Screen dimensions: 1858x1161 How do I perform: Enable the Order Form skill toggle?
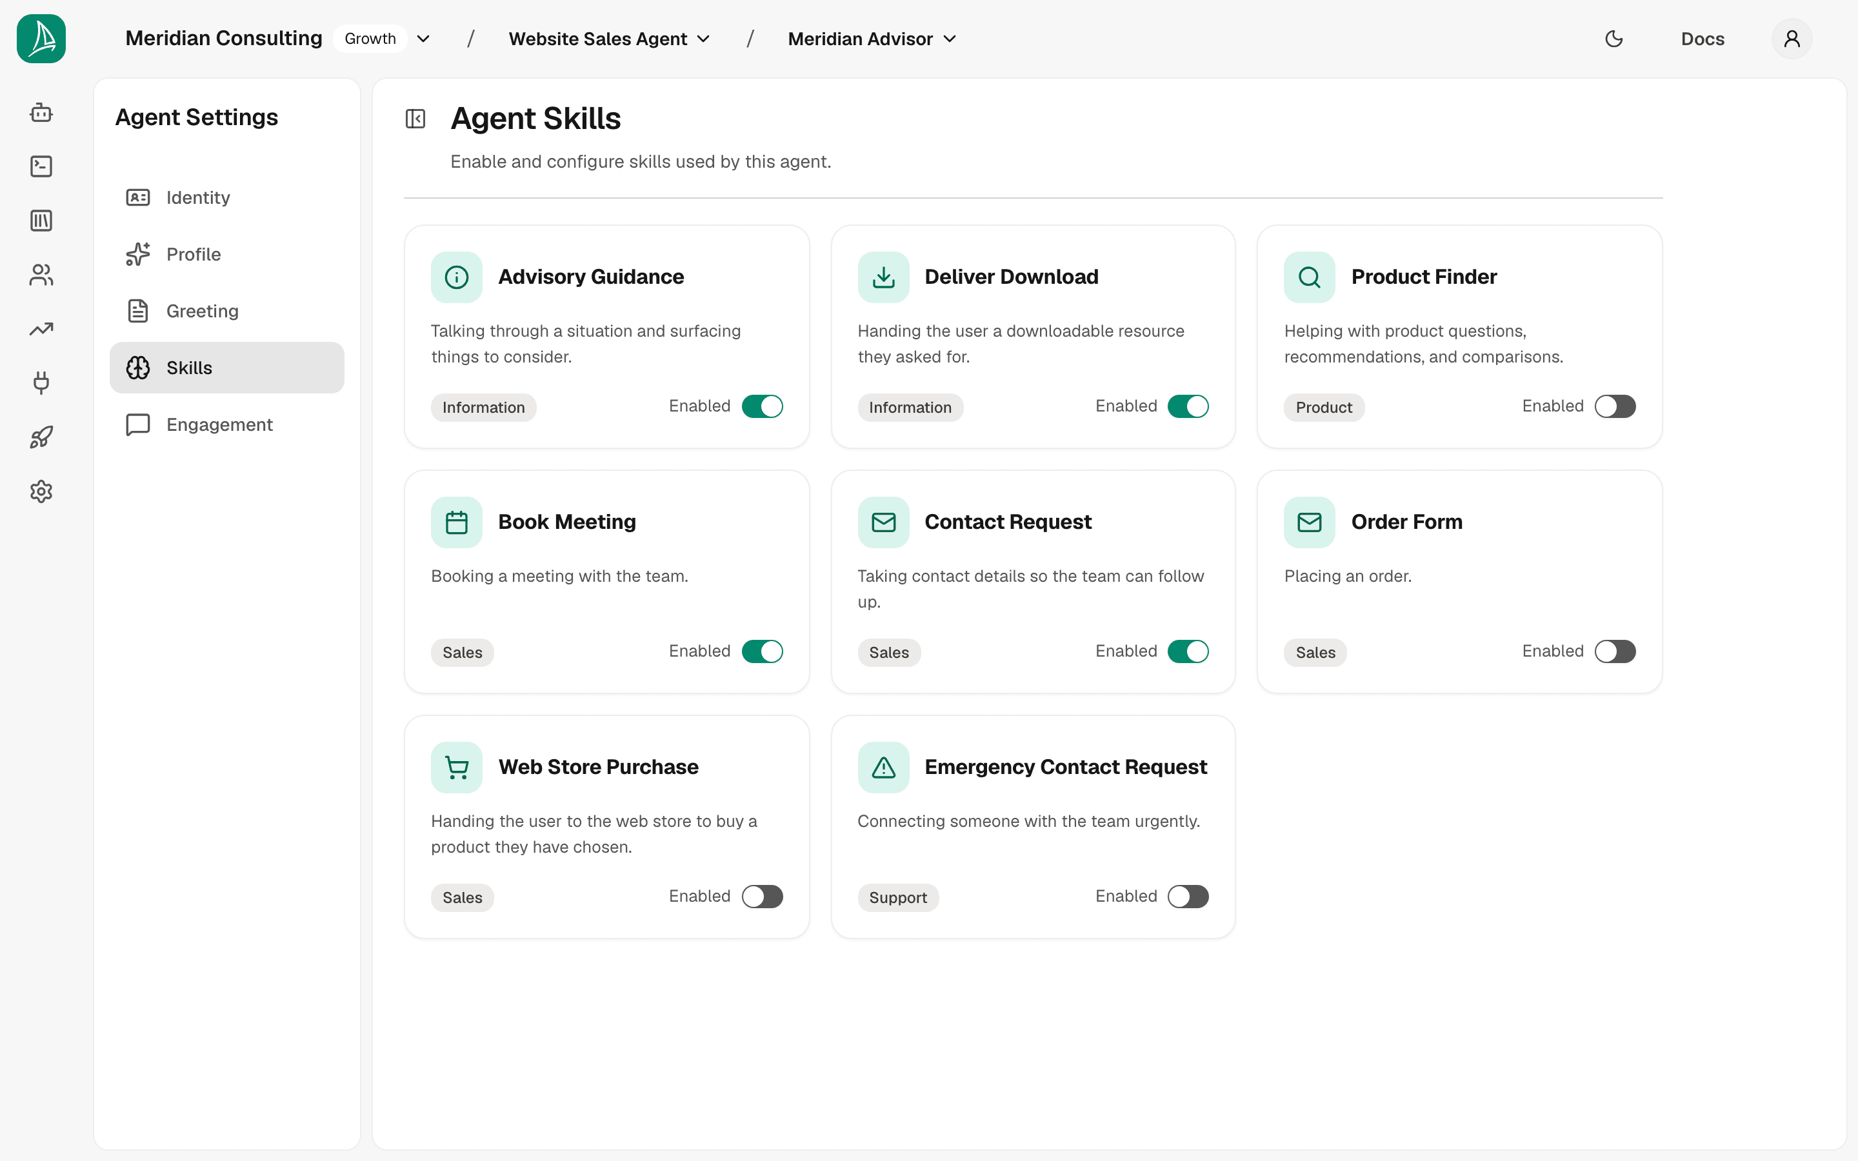coord(1615,651)
